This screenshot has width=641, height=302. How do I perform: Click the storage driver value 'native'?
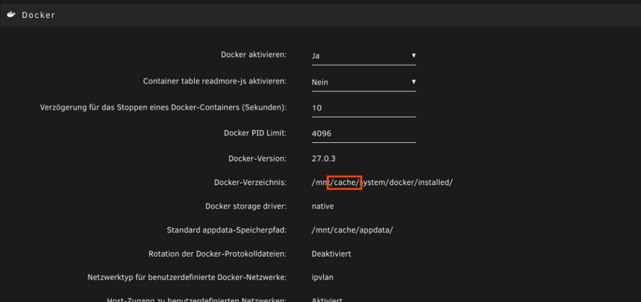(x=322, y=207)
